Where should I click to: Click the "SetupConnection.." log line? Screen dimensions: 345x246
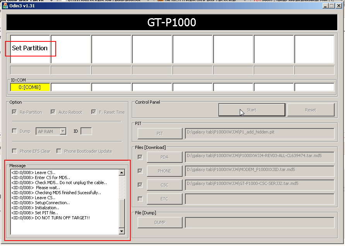41,203
